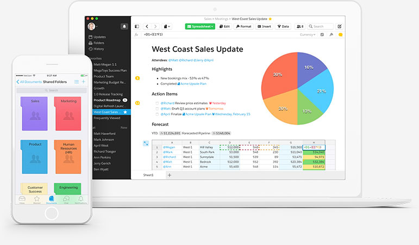Viewport: 419px width, 245px height.
Task: Check the Draft Q3 account plans item
Action: click(x=157, y=109)
